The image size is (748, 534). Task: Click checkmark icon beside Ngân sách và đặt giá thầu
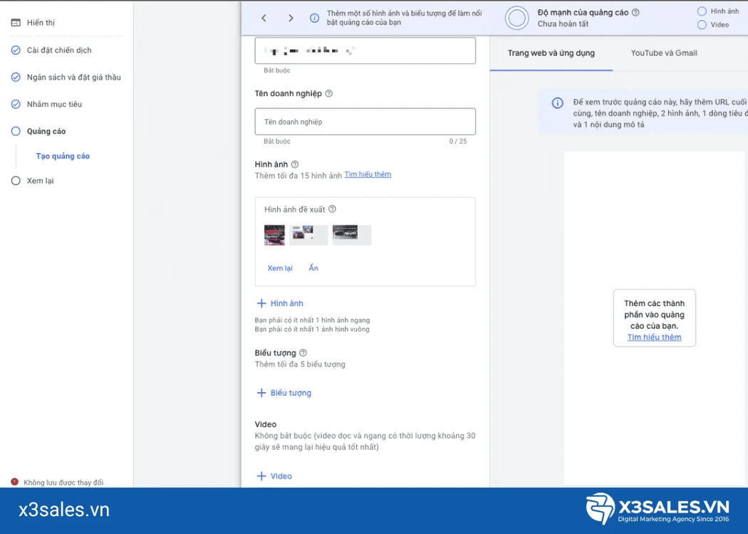click(16, 77)
